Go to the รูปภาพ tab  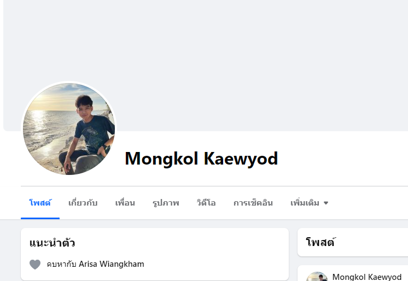pyautogui.click(x=166, y=203)
